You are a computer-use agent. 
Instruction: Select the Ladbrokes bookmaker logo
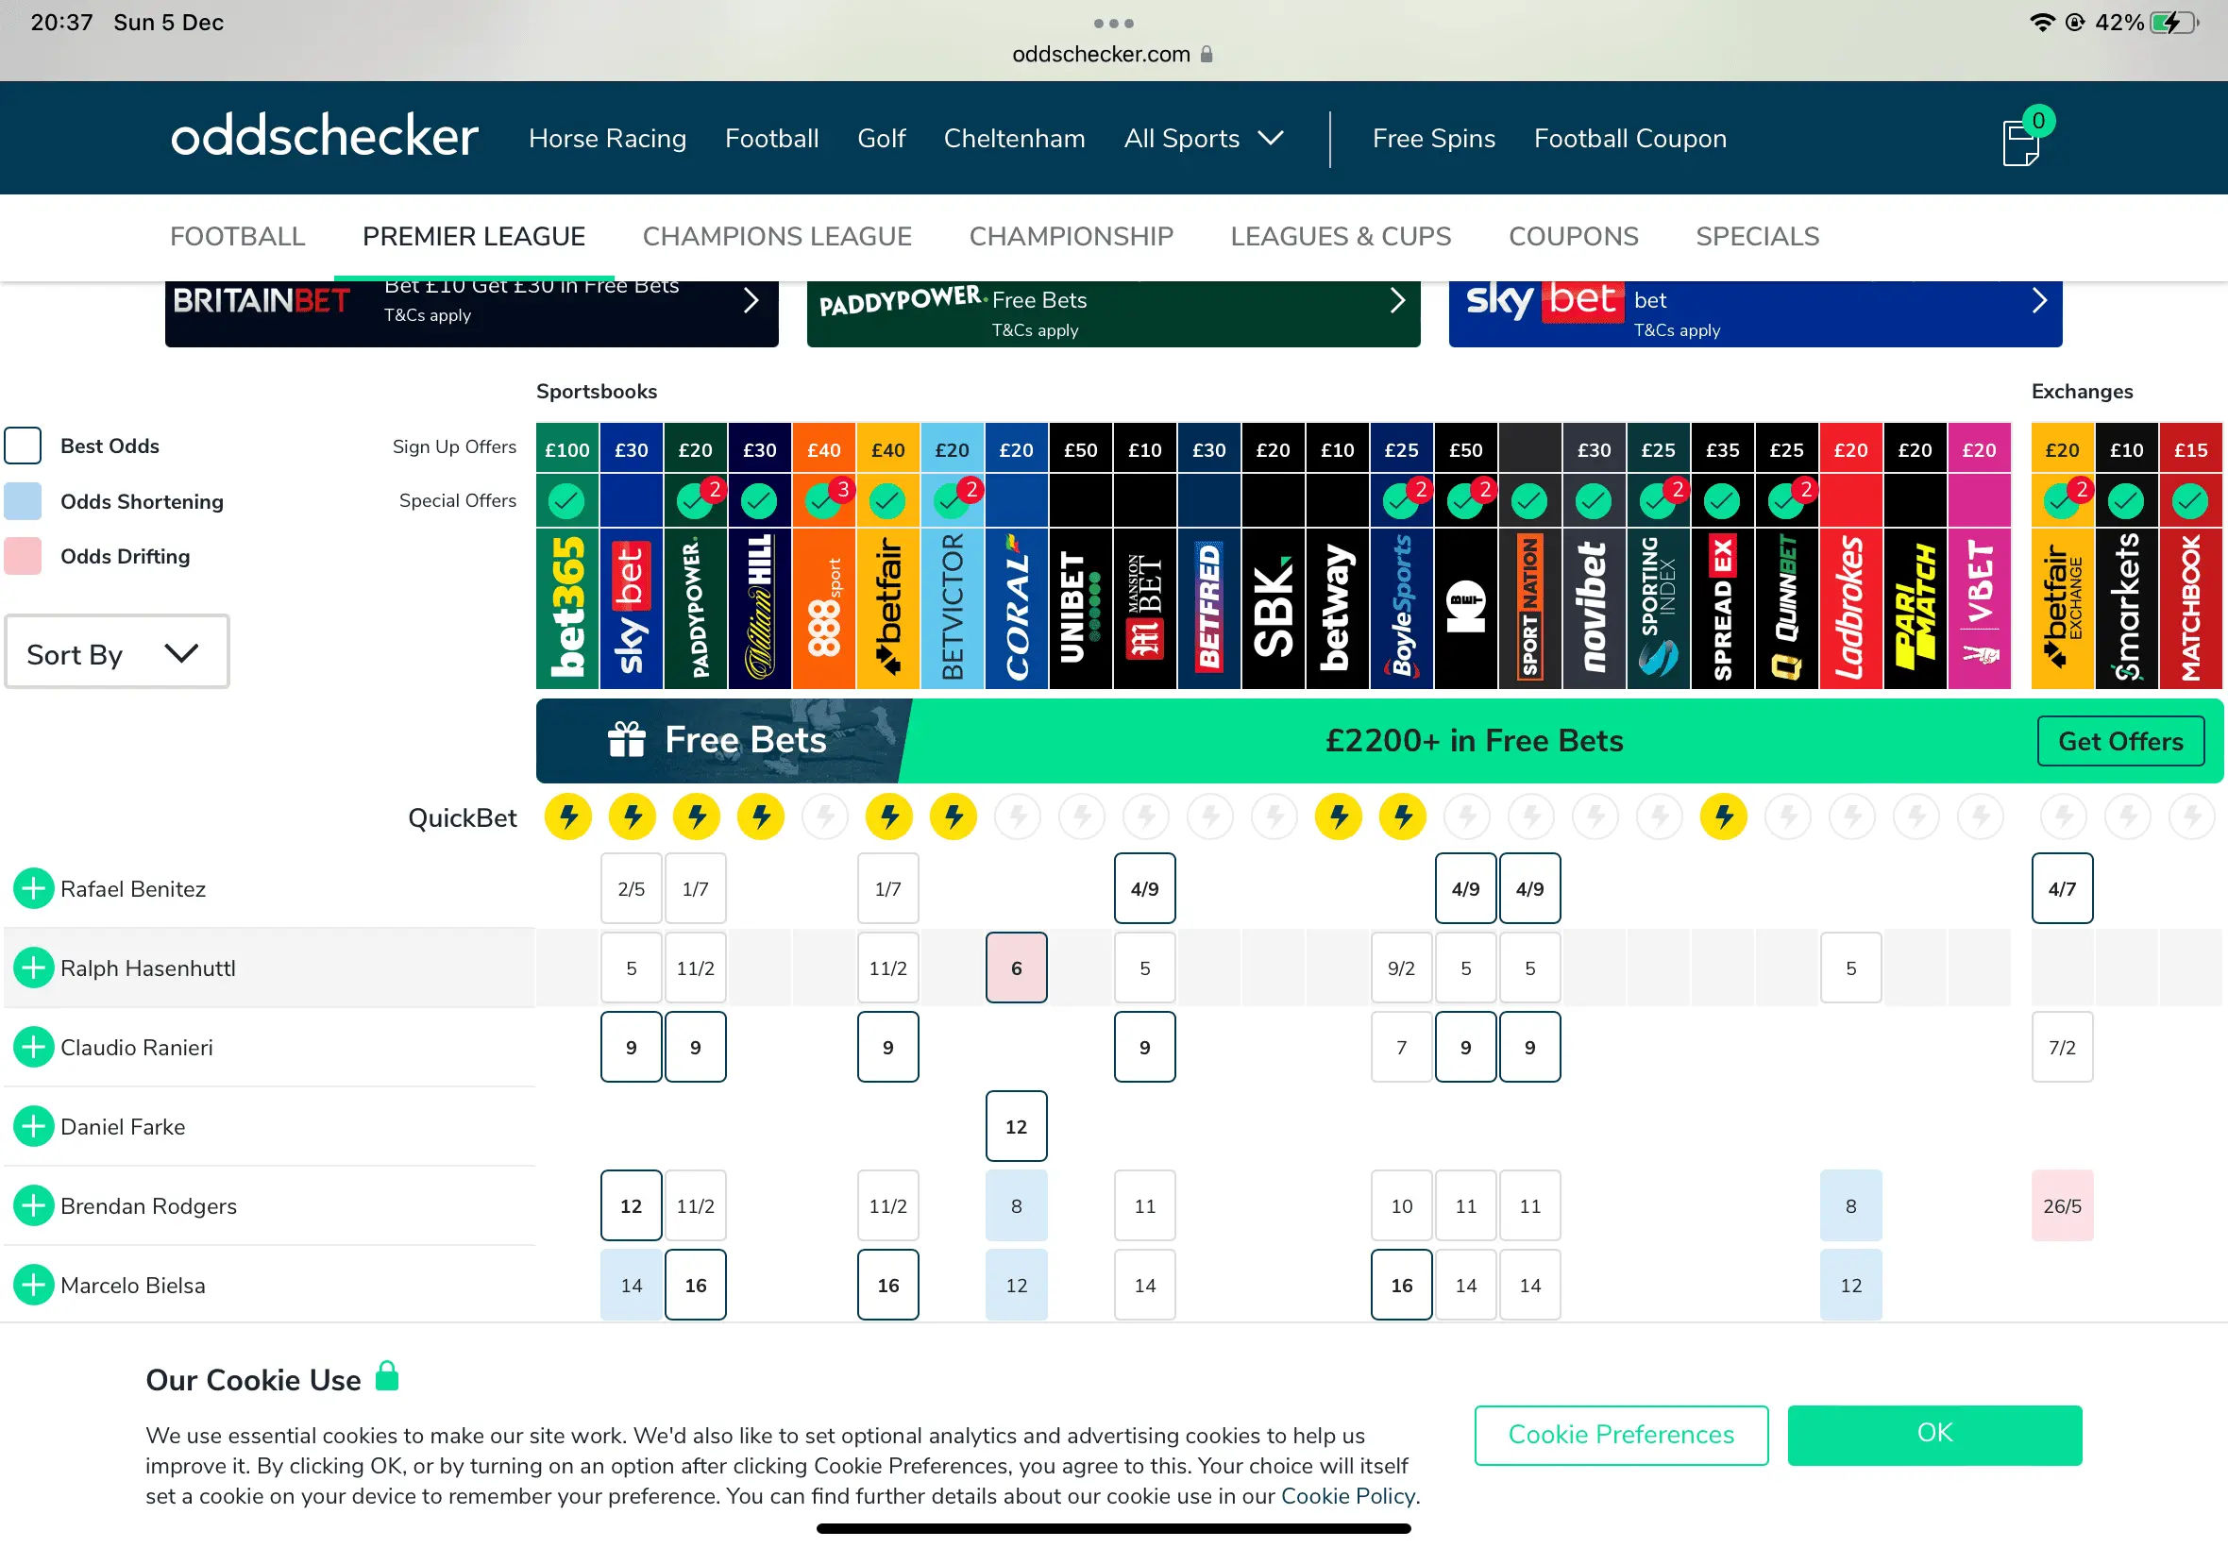(x=1850, y=608)
